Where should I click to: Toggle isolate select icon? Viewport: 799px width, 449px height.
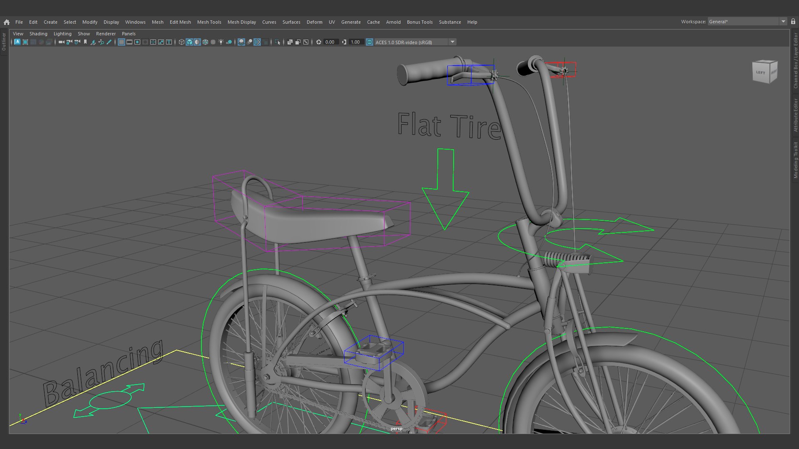(x=278, y=42)
